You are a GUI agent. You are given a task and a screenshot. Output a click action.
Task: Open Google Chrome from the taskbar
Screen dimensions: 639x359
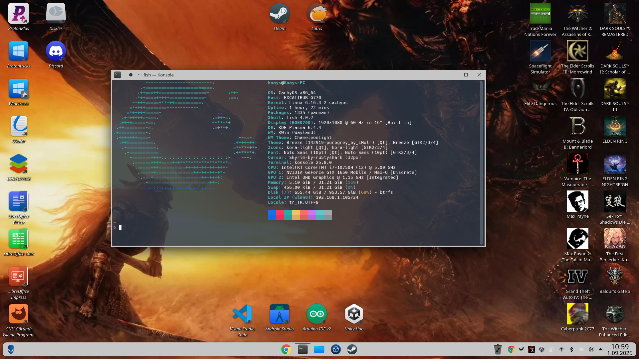(286, 349)
